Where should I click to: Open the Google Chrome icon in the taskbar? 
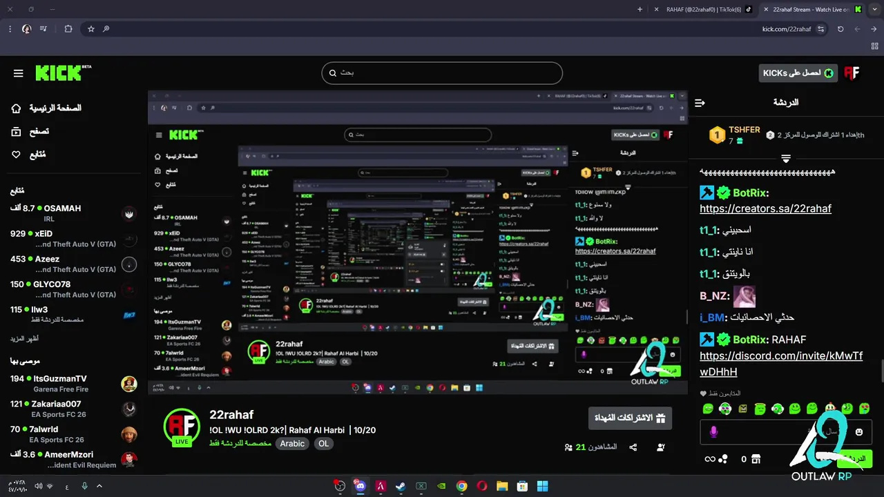(461, 486)
